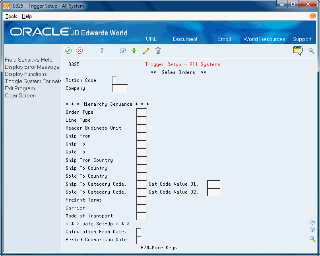Open the Help menu

(27, 16)
